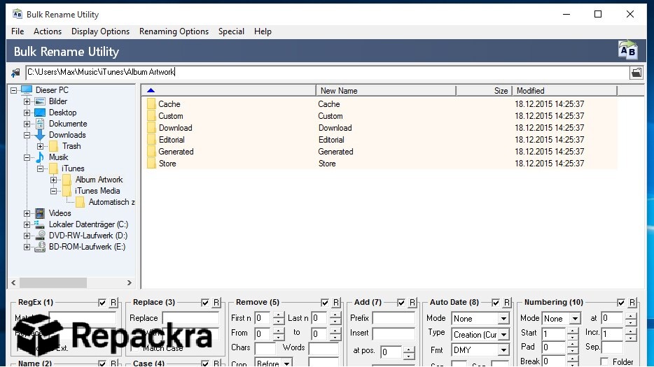Collapse the Musik tree node
Screen dimensions: 654x367
[x=27, y=157]
